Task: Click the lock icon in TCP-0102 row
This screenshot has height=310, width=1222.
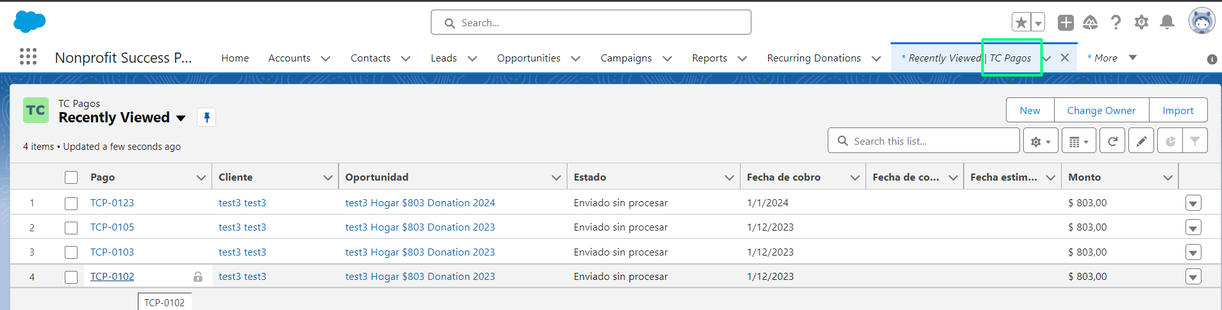Action: pos(198,277)
